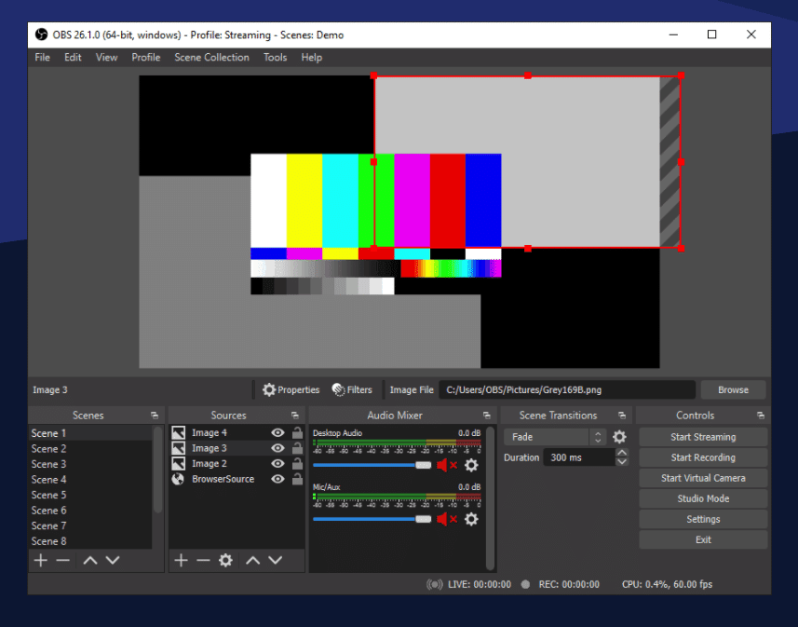798x627 pixels.
Task: Add a new scene with plus icon
Action: pos(41,560)
